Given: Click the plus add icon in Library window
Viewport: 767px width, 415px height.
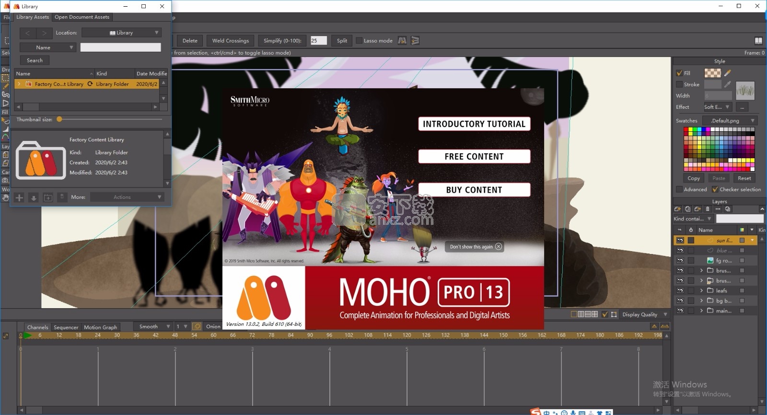Looking at the screenshot, I should [x=19, y=197].
